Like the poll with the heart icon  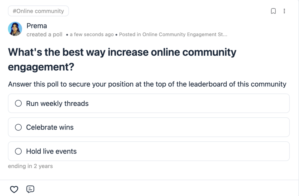(14, 189)
